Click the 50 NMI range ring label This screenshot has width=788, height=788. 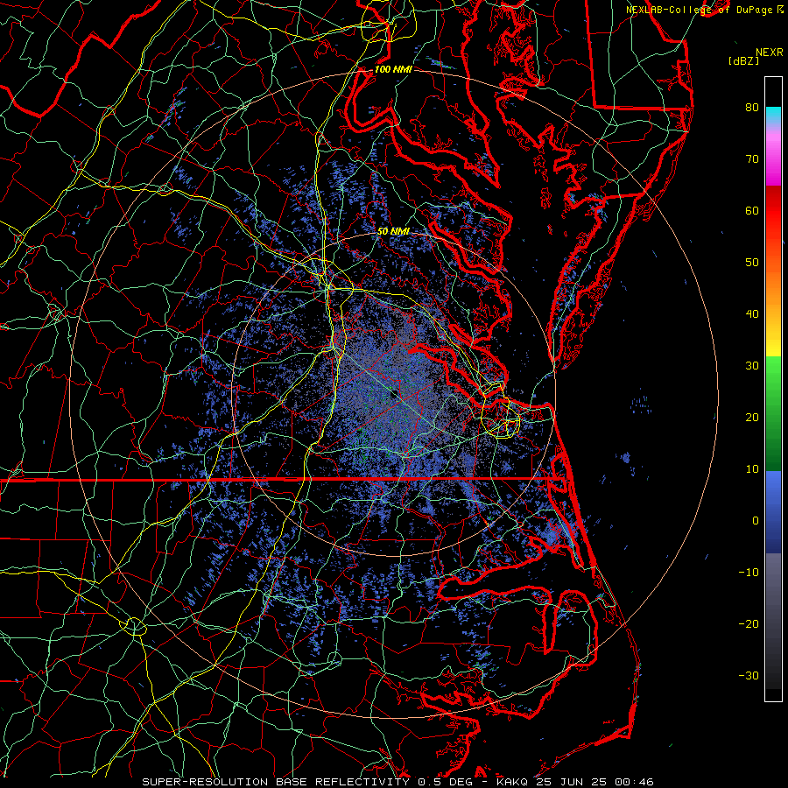point(393,231)
